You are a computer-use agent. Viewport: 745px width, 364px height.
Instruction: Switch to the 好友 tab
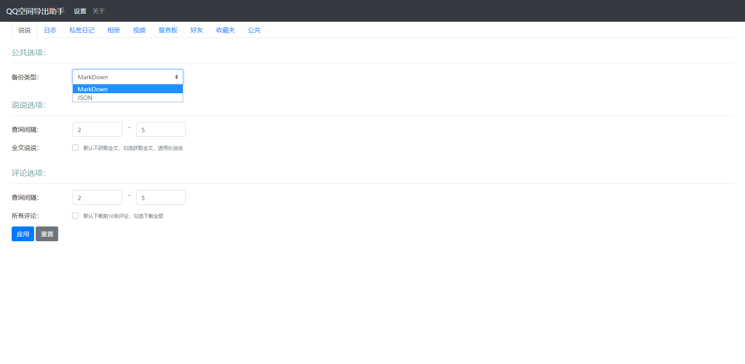tap(197, 30)
